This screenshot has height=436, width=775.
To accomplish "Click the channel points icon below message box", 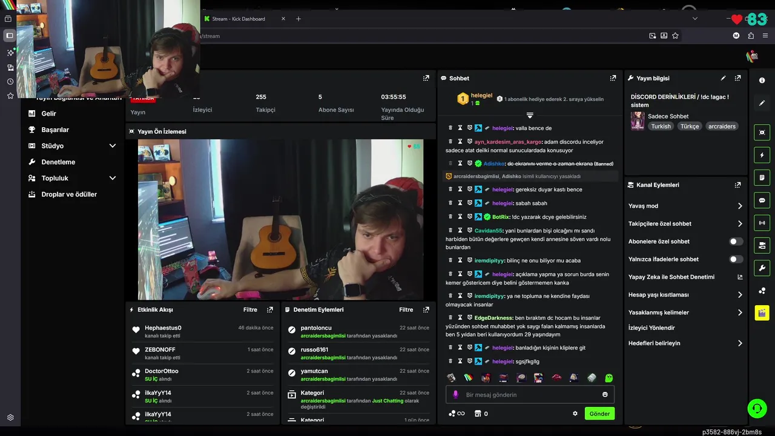I will click(452, 414).
